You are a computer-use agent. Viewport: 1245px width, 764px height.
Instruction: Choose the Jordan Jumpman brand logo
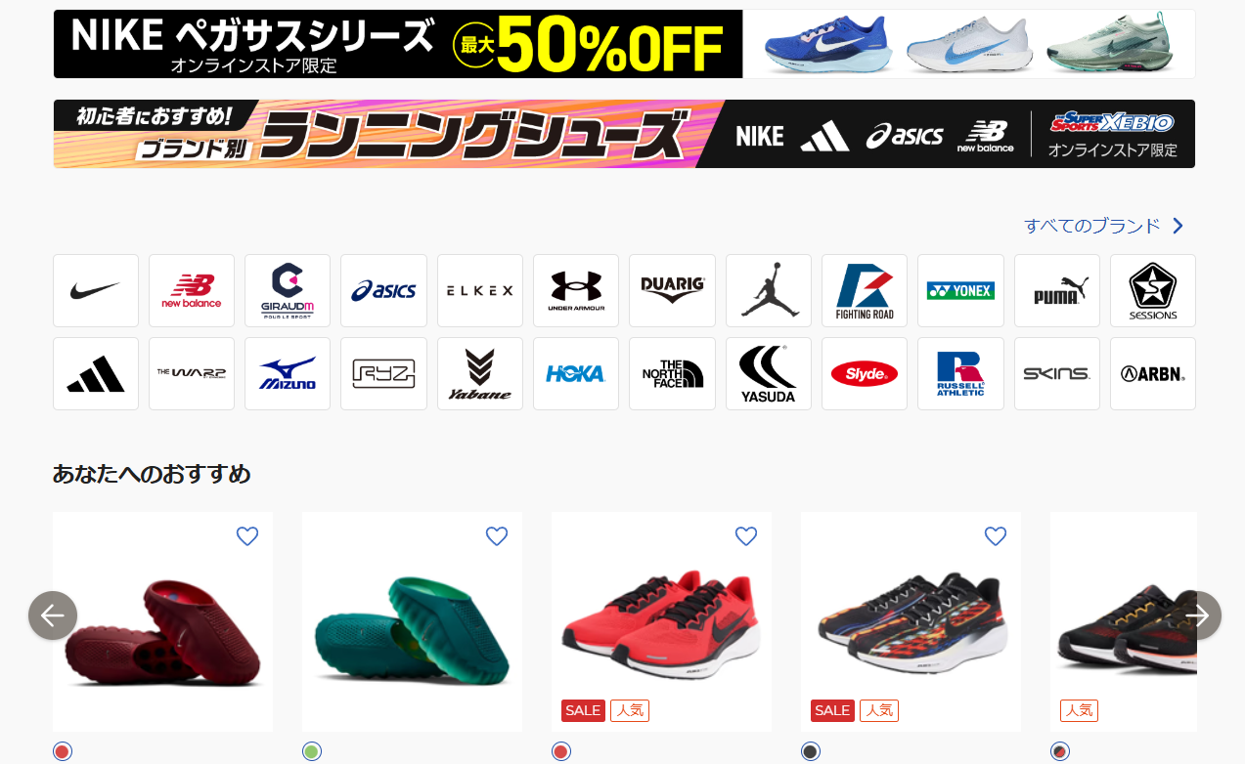tap(769, 290)
